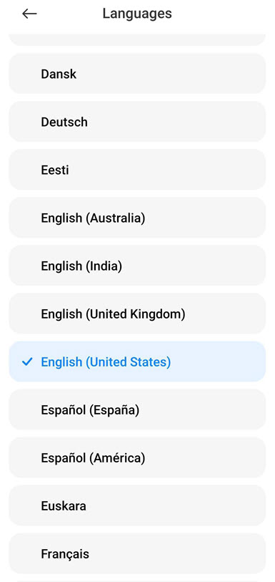This screenshot has width=275, height=582.
Task: Tap the cut-off card below Français
Action: [137, 581]
